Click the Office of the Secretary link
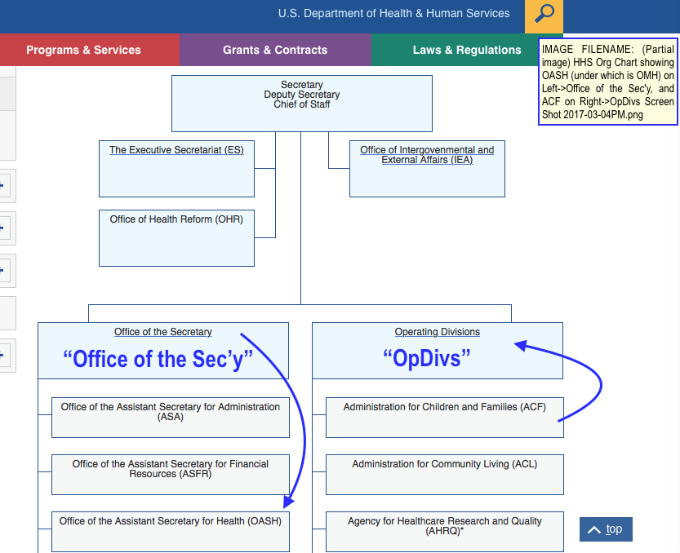680x553 pixels. click(x=163, y=332)
